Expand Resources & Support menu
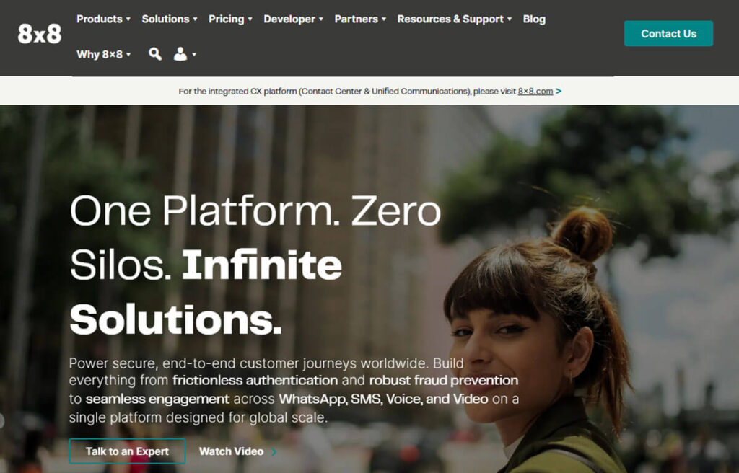The height and width of the screenshot is (473, 739). click(454, 19)
